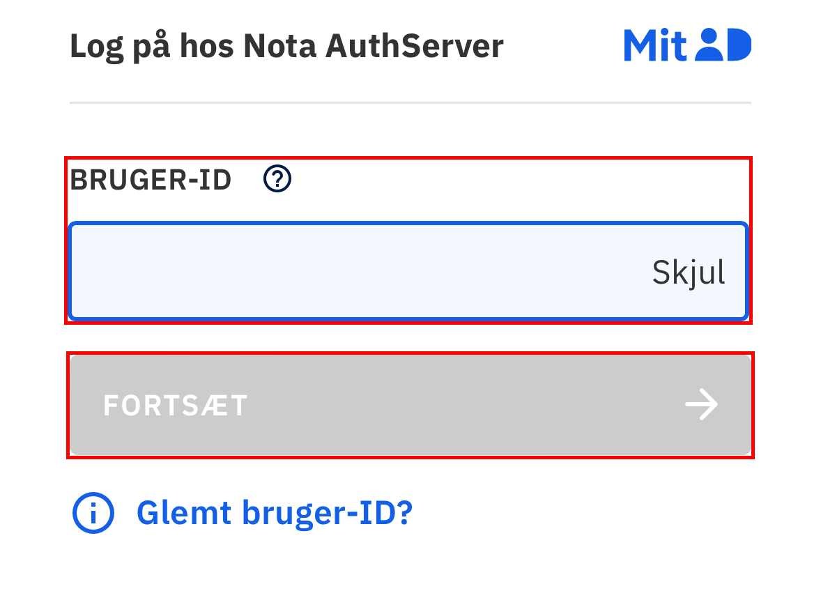Open the Glemt bruger-ID link

pyautogui.click(x=275, y=512)
